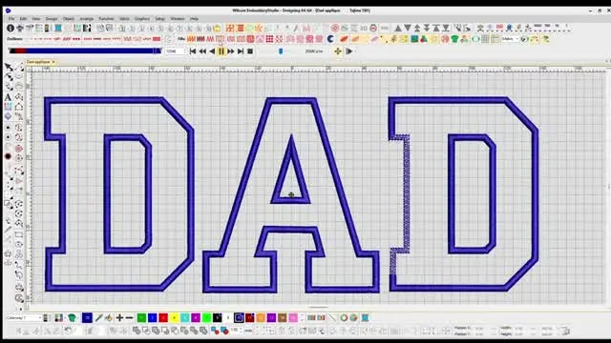Select the Reshape Object tool

pyautogui.click(x=9, y=77)
